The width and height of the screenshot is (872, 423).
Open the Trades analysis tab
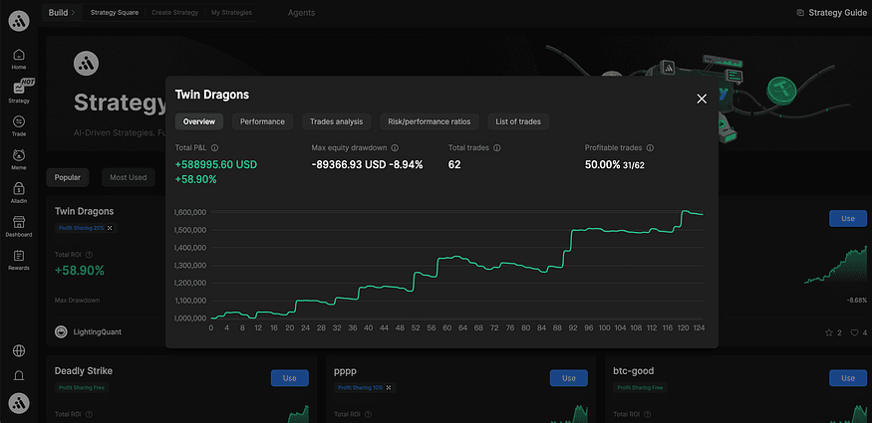click(336, 121)
